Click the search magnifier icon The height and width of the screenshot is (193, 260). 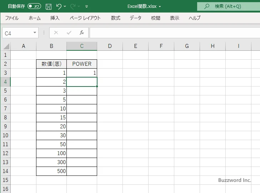[206, 6]
